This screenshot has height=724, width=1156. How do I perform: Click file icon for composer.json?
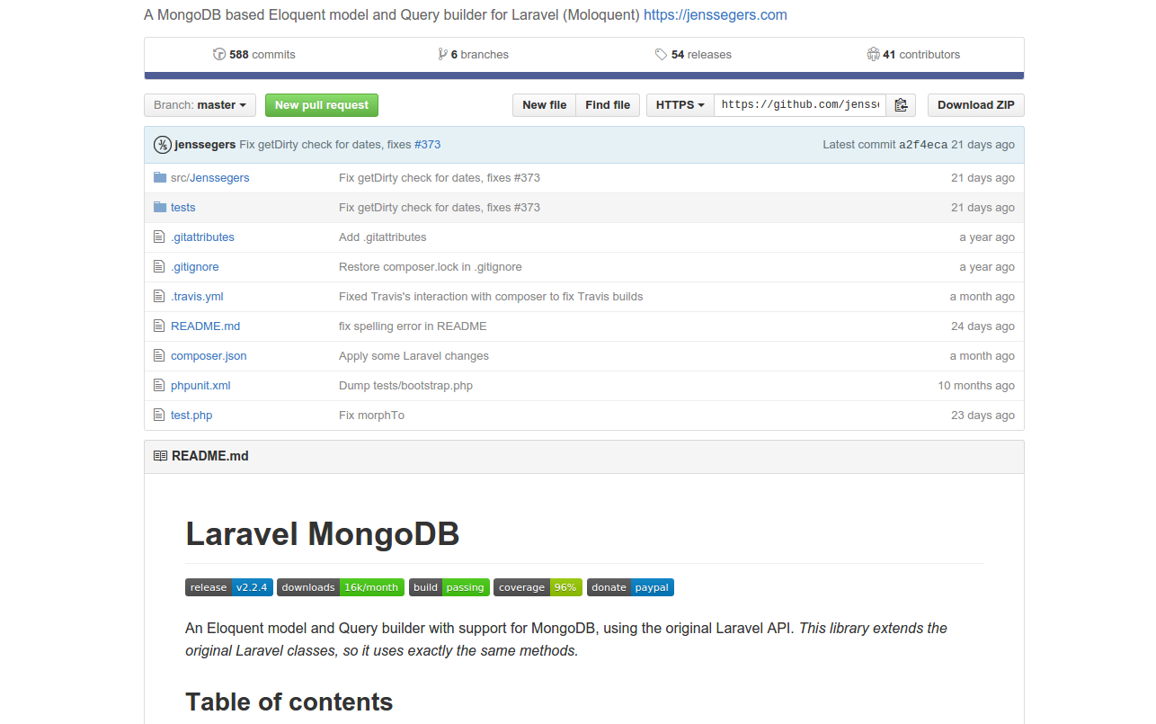tap(160, 355)
